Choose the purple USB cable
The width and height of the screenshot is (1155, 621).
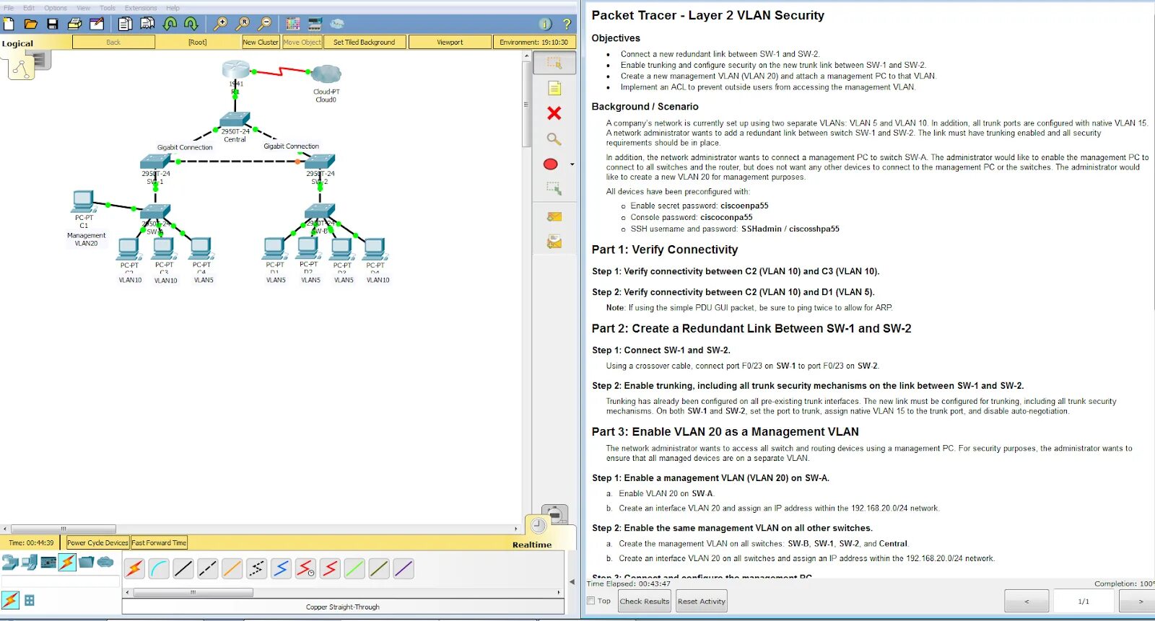(x=404, y=568)
